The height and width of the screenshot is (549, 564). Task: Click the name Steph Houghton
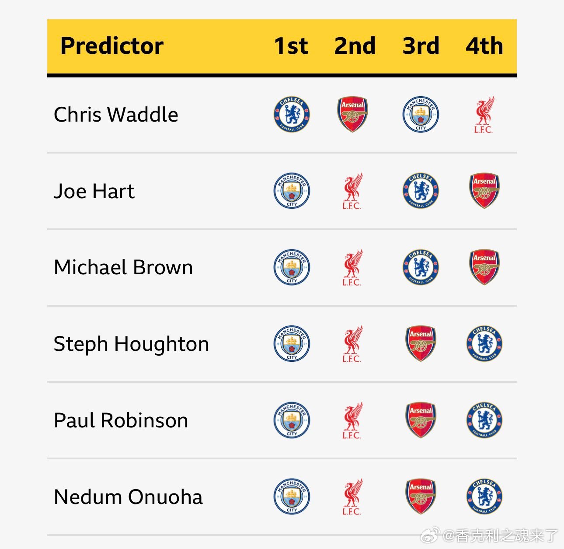point(131,344)
